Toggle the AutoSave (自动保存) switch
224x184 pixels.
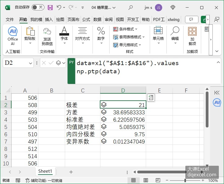(38, 7)
